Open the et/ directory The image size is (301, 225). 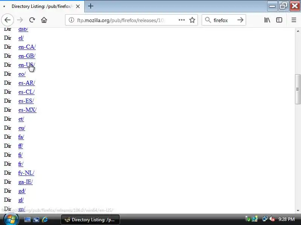click(21, 119)
